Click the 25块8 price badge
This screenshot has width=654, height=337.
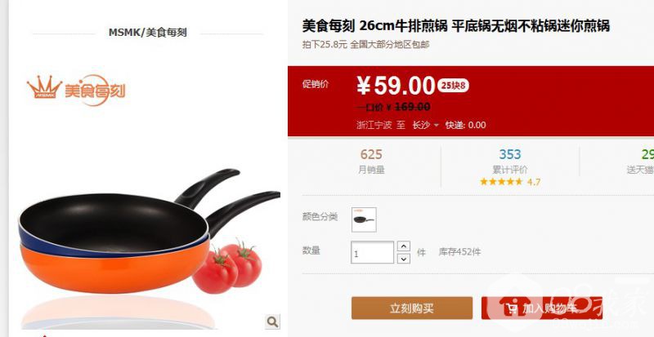click(453, 86)
